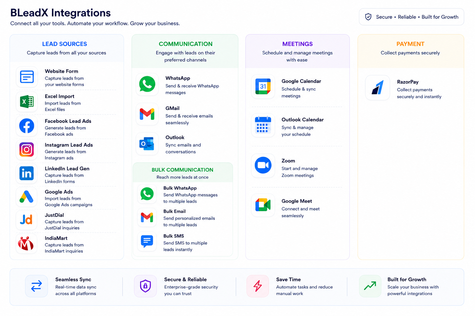Click the BLeadX Integrations title
475x316 pixels.
(x=61, y=13)
